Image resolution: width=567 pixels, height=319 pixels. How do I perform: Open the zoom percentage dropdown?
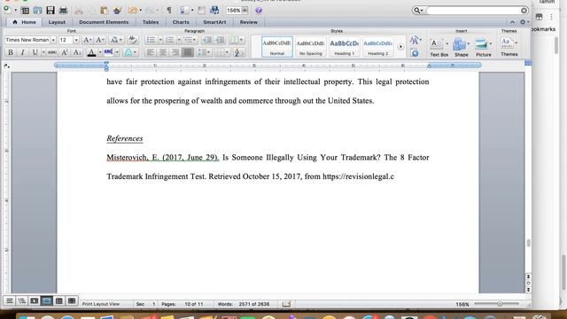click(245, 11)
